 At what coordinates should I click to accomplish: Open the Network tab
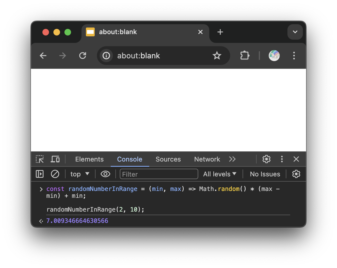(x=207, y=159)
